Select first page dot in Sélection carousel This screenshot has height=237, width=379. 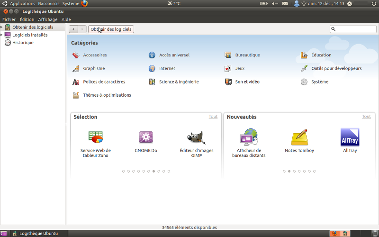(x=123, y=171)
